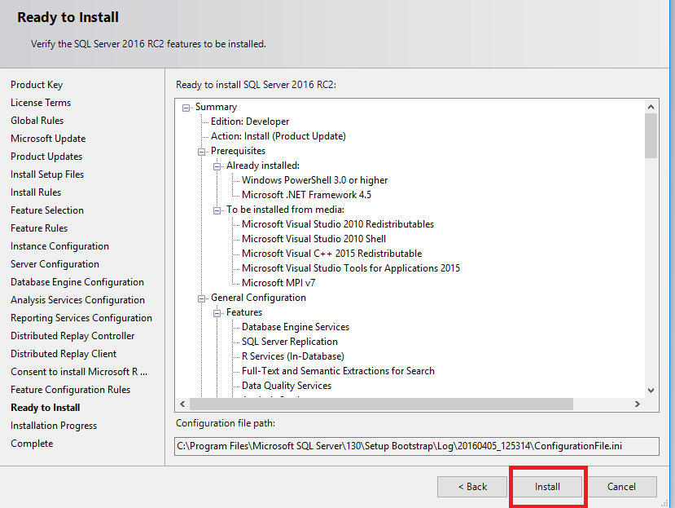
Task: Click the Back button
Action: point(472,486)
